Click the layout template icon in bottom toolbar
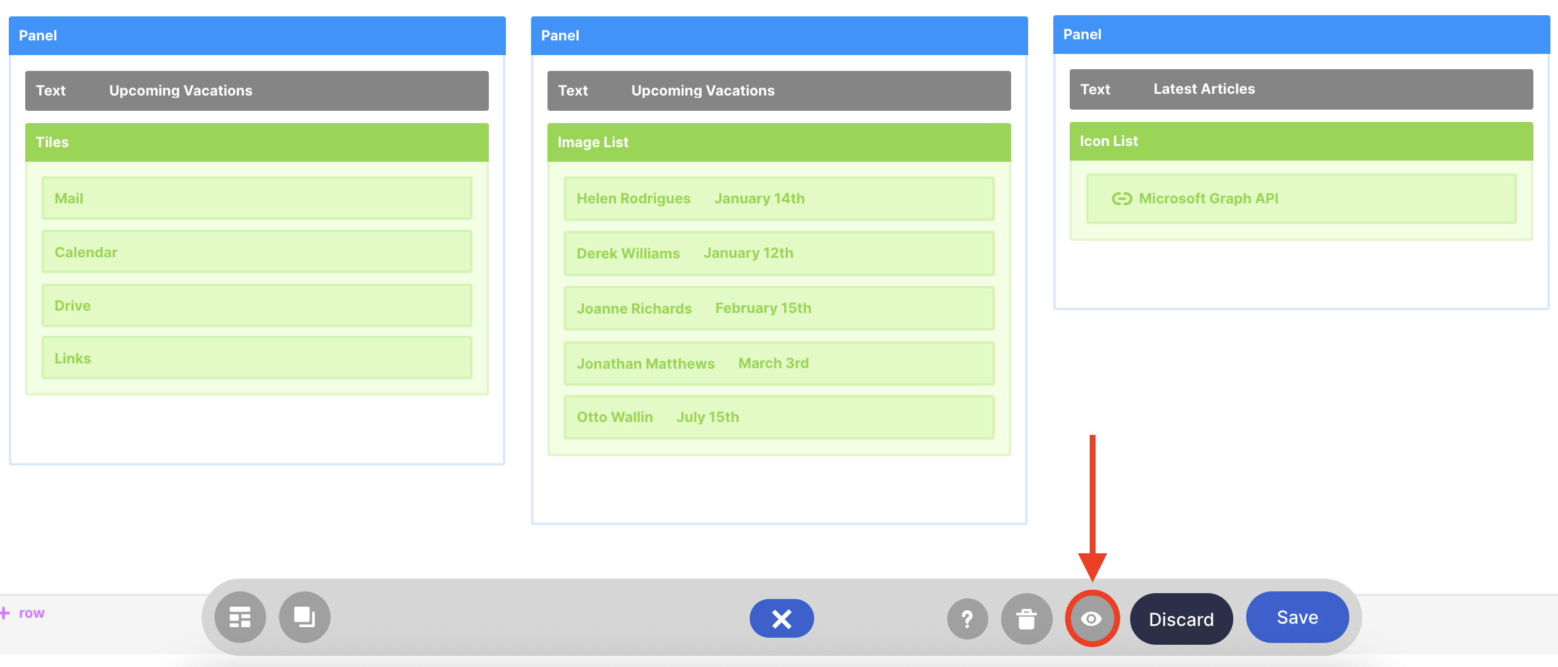Viewport: 1558px width, 667px height. point(240,617)
